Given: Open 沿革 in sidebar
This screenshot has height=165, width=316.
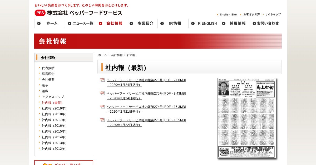Looking at the screenshot, I should coord(45,85).
